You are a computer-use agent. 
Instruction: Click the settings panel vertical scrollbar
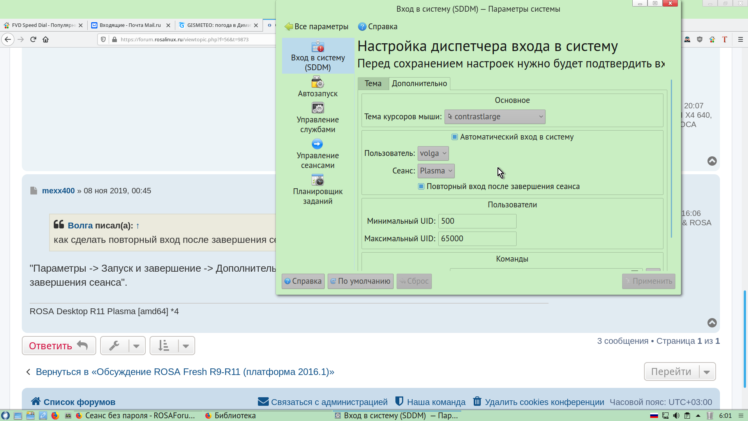click(671, 159)
